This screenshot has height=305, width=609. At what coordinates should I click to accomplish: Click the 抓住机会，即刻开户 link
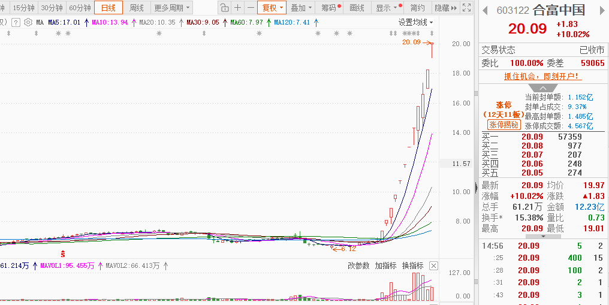(543, 77)
